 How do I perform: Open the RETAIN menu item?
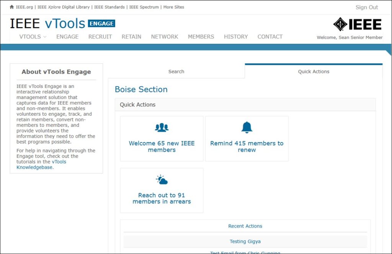pyautogui.click(x=132, y=37)
